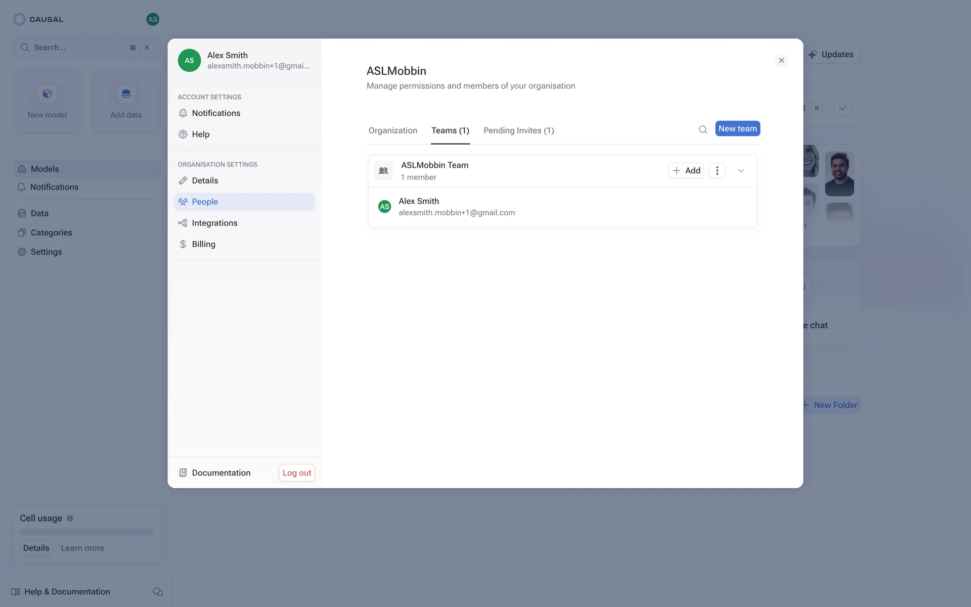971x607 pixels.
Task: Click the New team button
Action: click(x=737, y=128)
